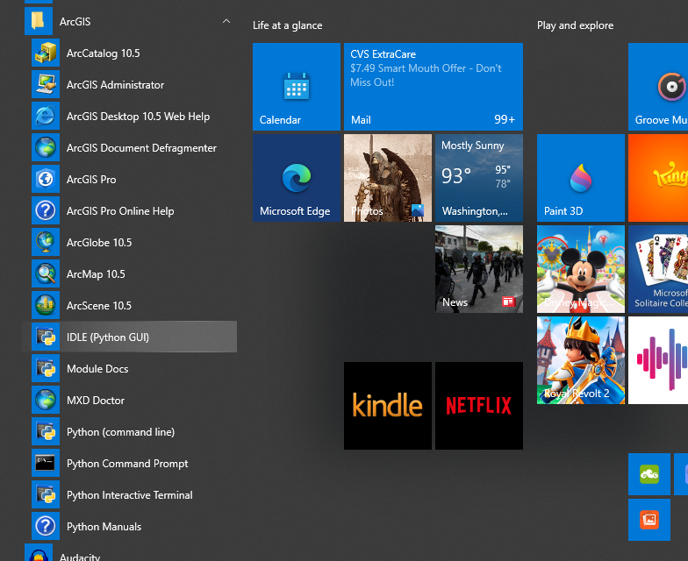Launch ArcMap 10.5 magnifier icon
Screen dimensions: 688x561
46,273
